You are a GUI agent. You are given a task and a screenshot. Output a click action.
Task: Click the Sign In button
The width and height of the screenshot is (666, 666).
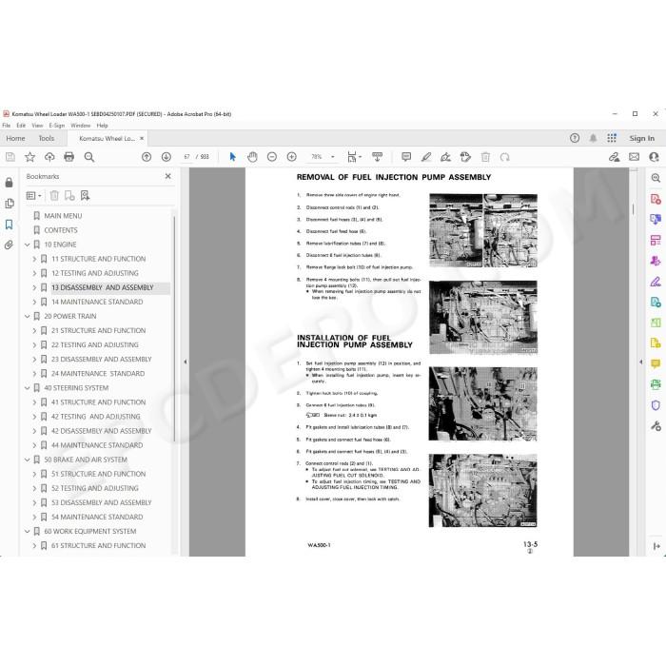tap(641, 138)
